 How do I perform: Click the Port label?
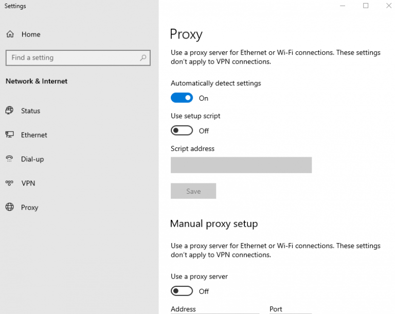[276, 309]
